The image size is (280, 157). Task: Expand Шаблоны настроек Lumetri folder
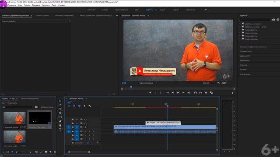click(x=240, y=27)
